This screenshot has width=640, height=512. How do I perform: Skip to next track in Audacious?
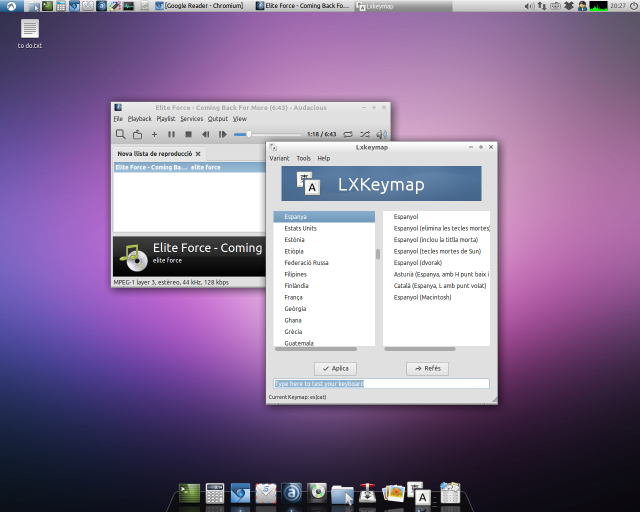(x=222, y=134)
